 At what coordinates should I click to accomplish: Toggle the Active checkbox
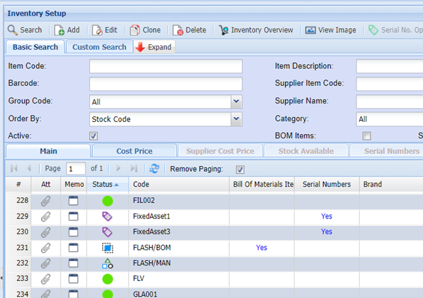pyautogui.click(x=94, y=136)
